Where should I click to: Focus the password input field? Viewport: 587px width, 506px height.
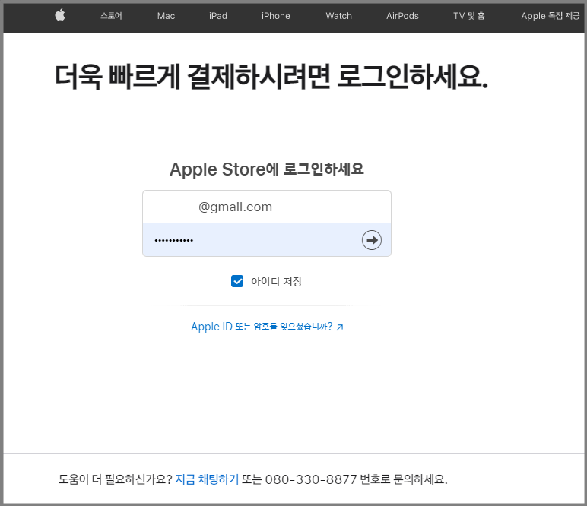click(x=251, y=240)
